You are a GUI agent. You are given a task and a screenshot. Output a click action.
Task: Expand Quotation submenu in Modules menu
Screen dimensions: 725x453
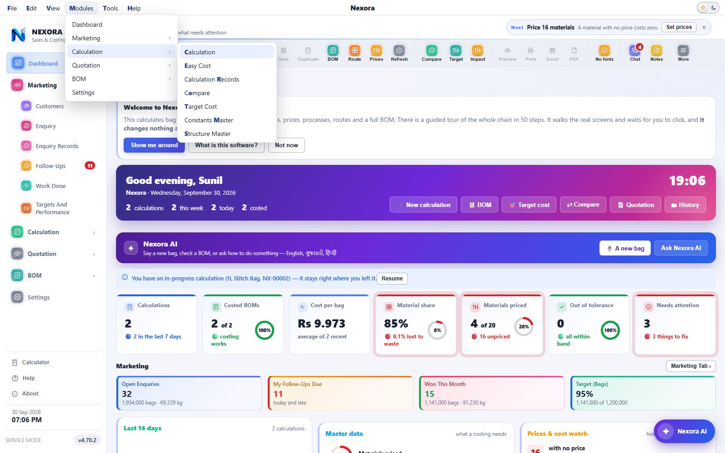tap(121, 65)
